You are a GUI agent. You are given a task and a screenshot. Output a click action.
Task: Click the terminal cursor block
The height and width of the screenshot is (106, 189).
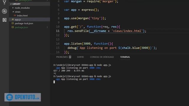click(x=54, y=82)
